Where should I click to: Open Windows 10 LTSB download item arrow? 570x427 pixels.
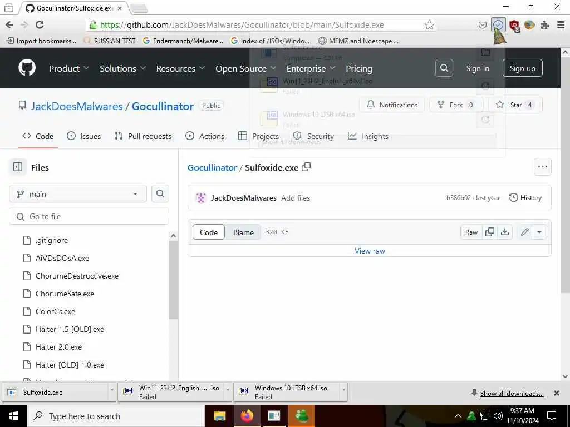[343, 390]
